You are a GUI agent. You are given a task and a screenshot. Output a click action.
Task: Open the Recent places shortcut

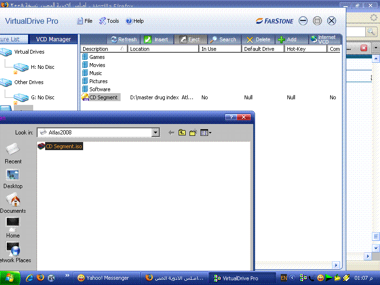pos(13,153)
